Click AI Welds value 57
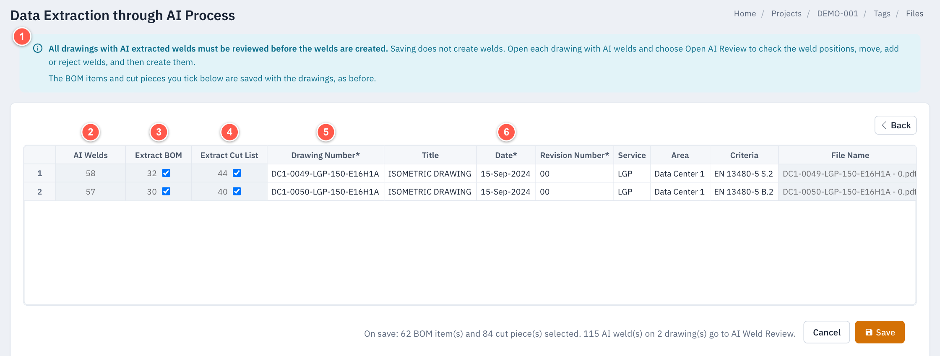 tap(91, 192)
